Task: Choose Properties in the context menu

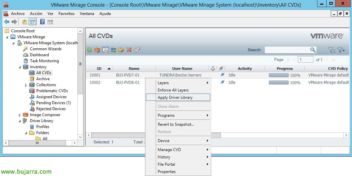Action: [x=178, y=172]
